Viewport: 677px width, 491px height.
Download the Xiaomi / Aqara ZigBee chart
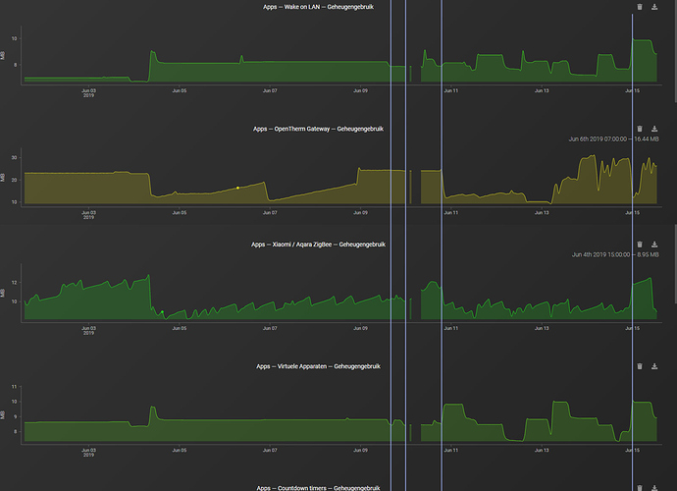click(x=654, y=245)
